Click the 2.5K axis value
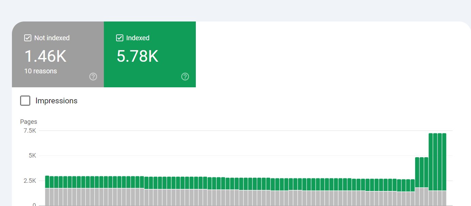Screen dimensions: 471x206 (x=30, y=180)
